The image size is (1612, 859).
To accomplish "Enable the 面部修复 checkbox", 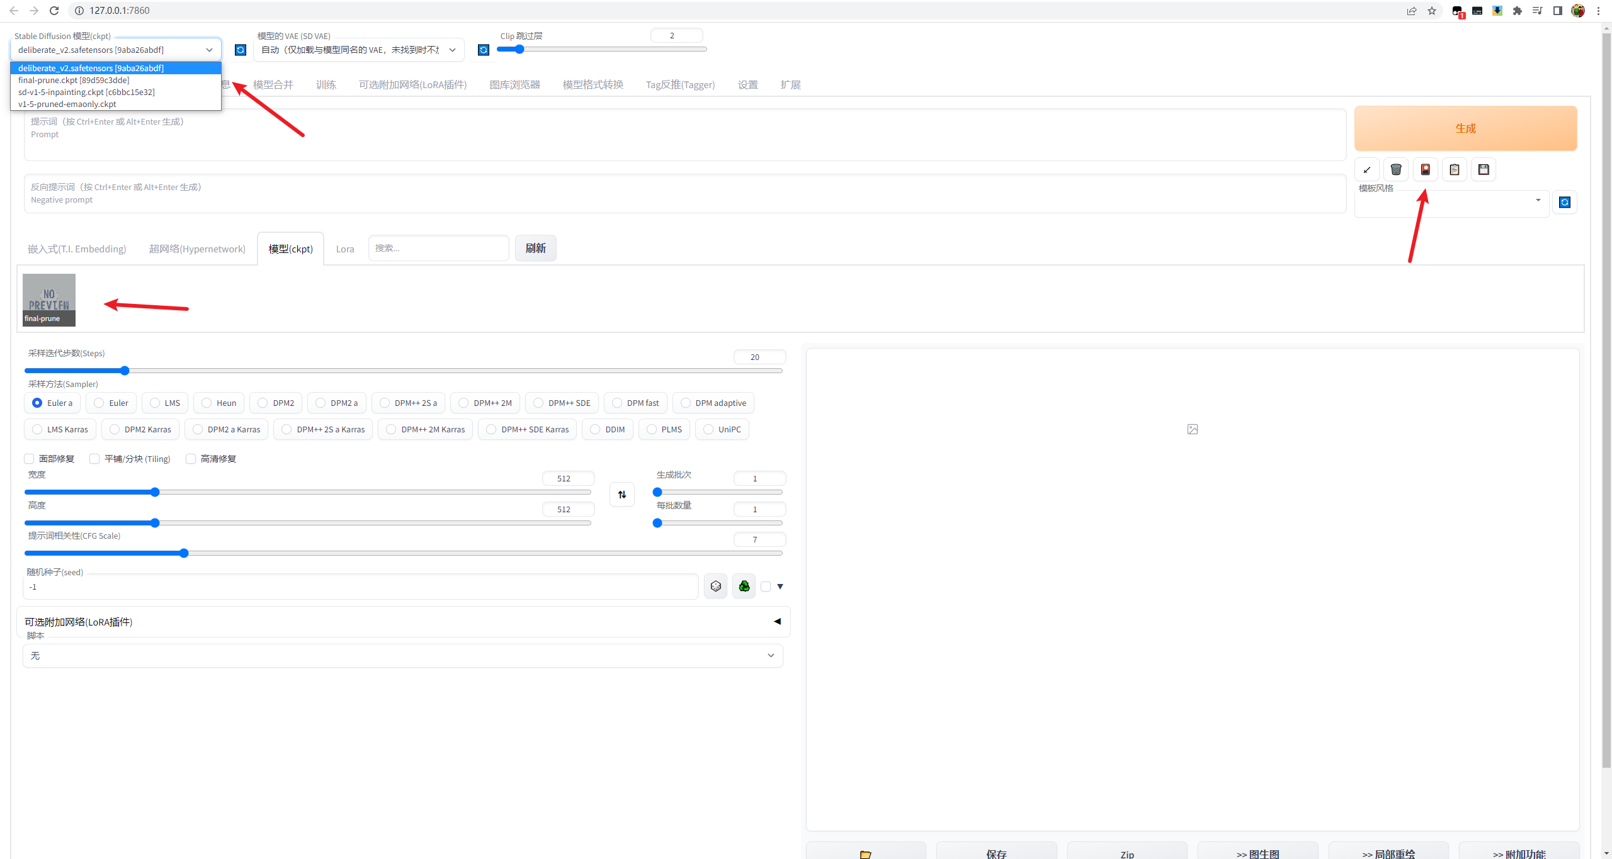I will click(x=30, y=459).
